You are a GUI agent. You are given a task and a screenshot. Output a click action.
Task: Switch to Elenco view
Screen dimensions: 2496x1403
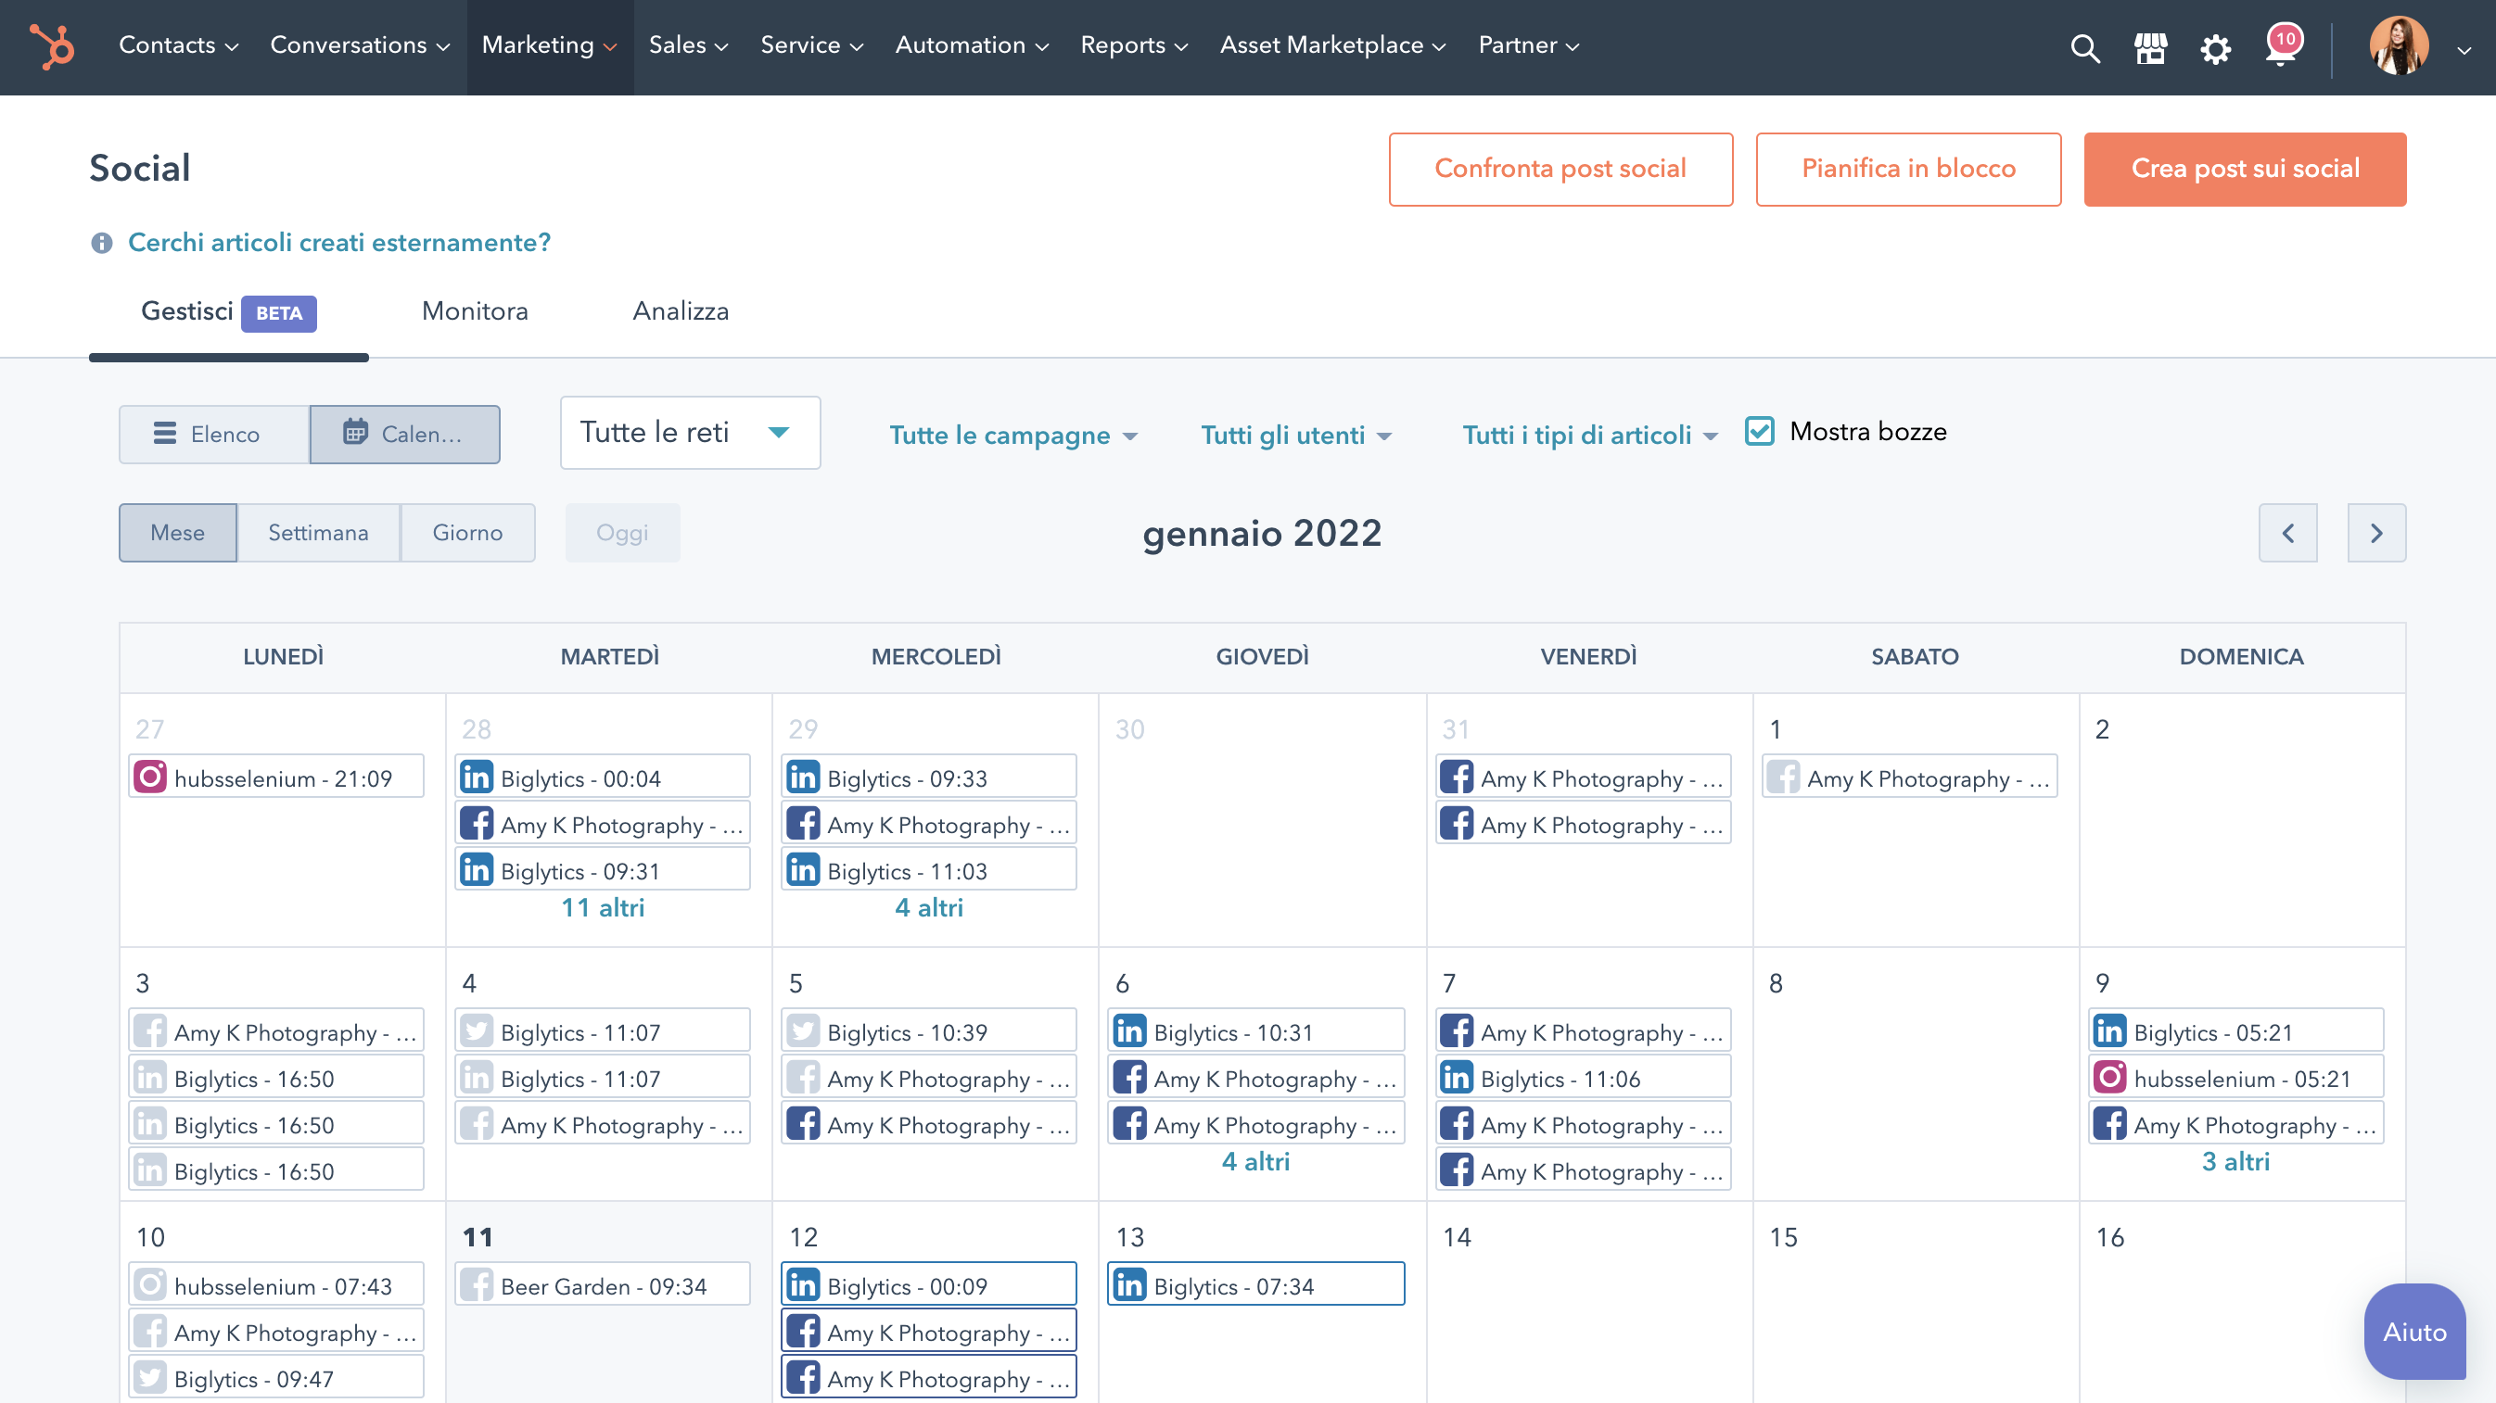pyautogui.click(x=212, y=434)
